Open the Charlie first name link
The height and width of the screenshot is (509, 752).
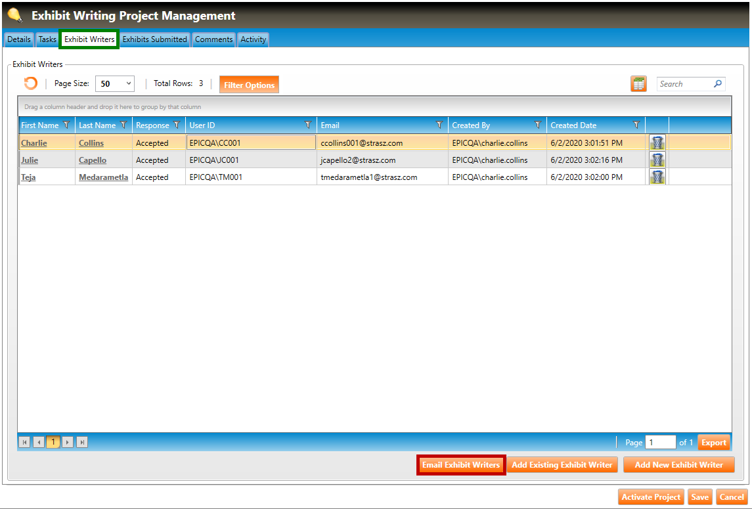click(34, 143)
